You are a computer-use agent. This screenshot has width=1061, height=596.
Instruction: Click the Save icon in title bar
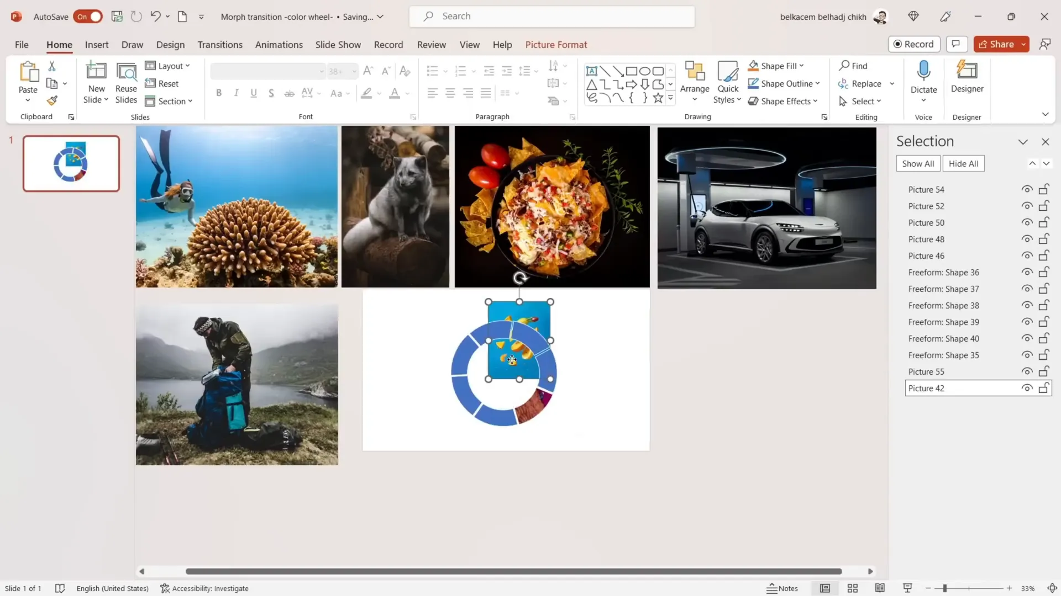(x=117, y=17)
